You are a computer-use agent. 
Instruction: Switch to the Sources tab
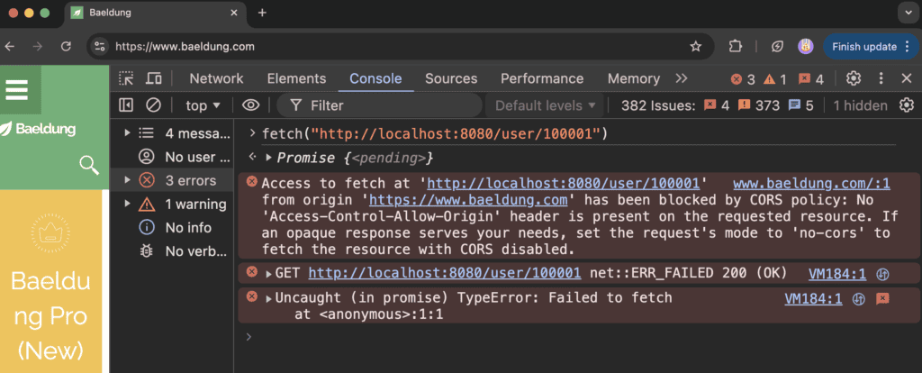click(x=450, y=78)
